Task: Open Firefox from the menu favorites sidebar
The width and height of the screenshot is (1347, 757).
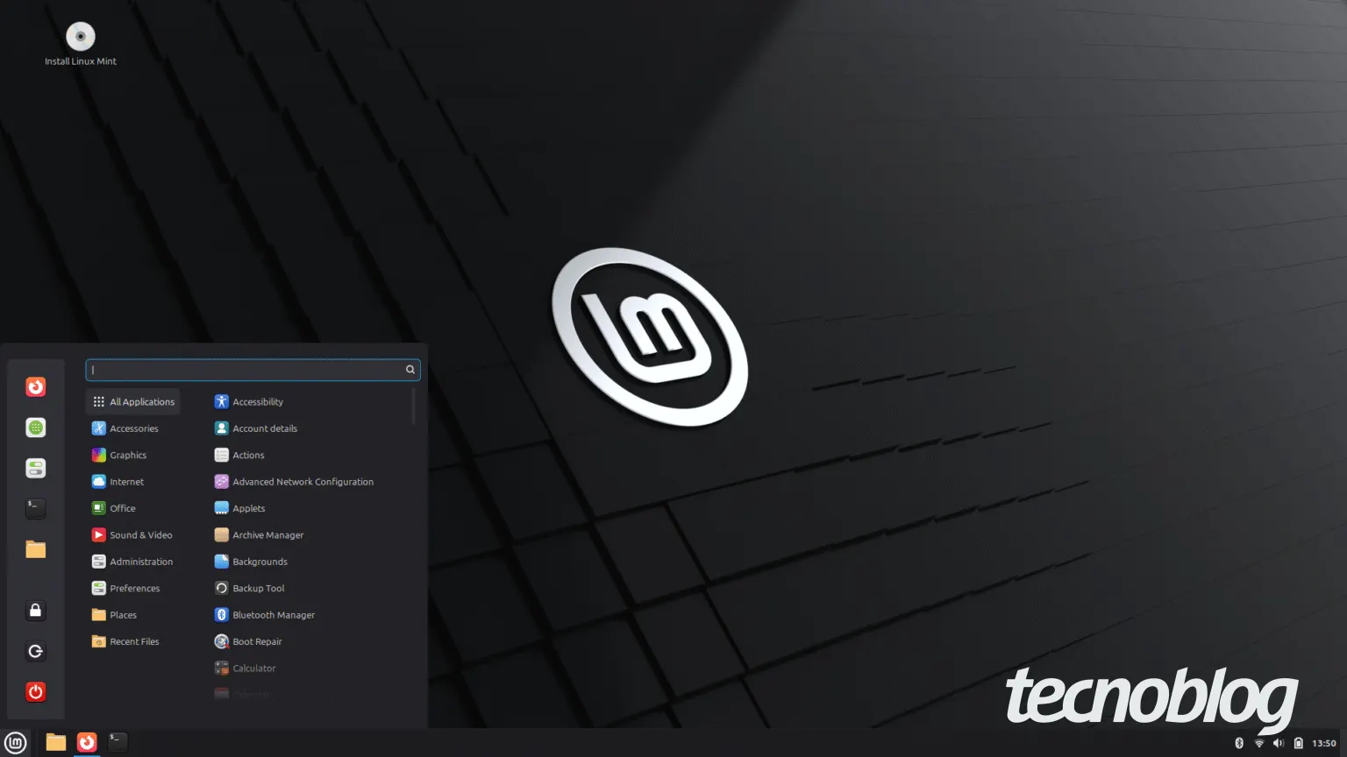Action: tap(36, 387)
